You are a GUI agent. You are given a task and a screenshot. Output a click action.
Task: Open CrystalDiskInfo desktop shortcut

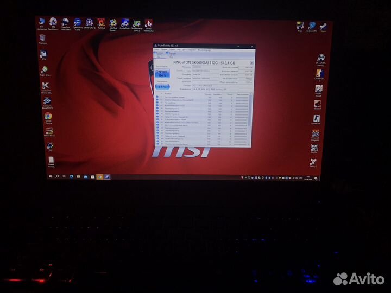coord(125,24)
